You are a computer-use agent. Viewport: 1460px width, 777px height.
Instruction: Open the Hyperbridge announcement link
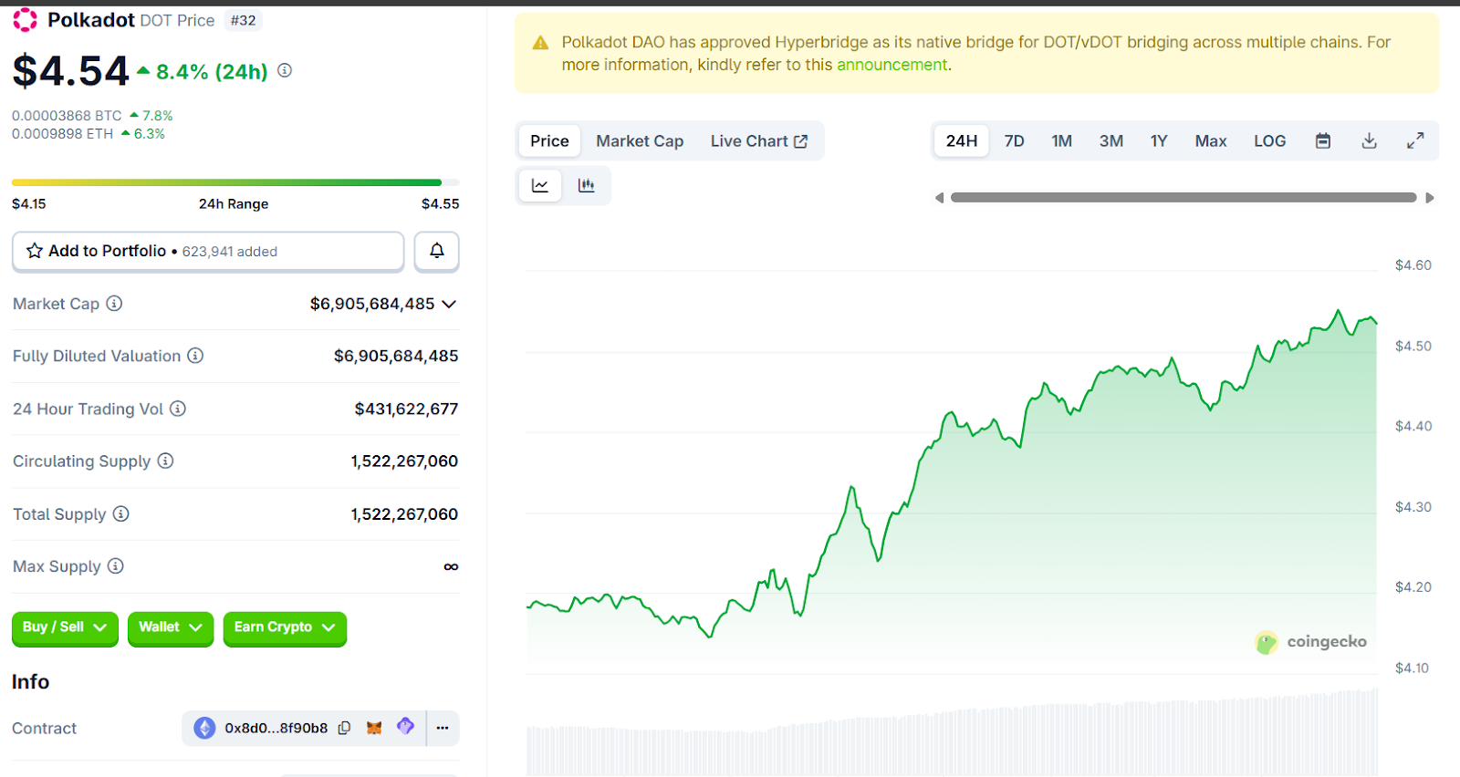[892, 65]
